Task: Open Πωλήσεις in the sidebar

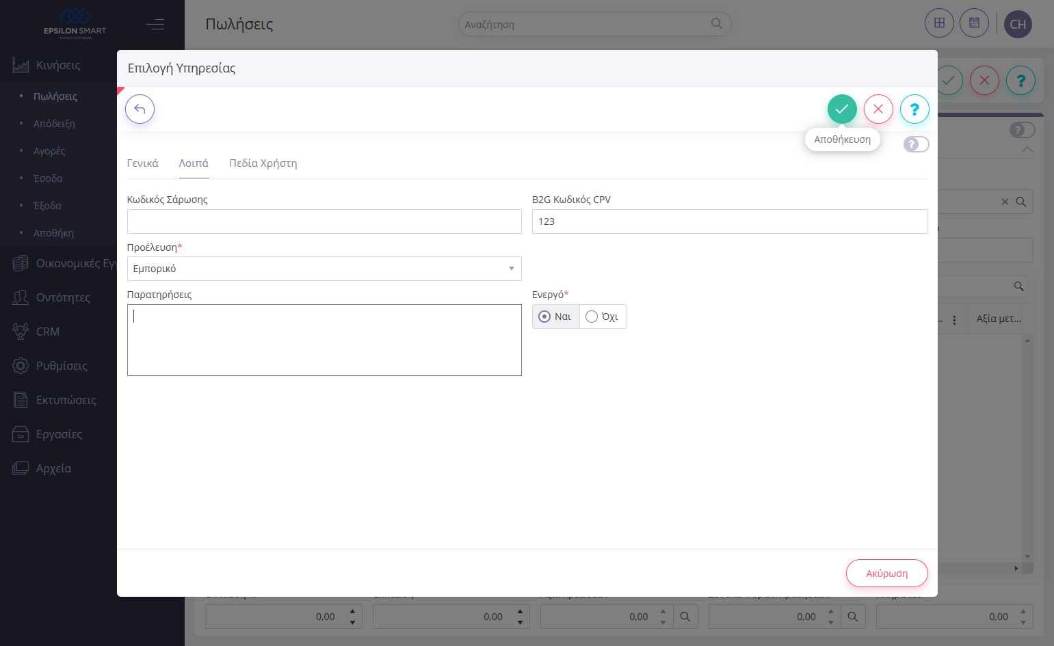Action: coord(55,96)
